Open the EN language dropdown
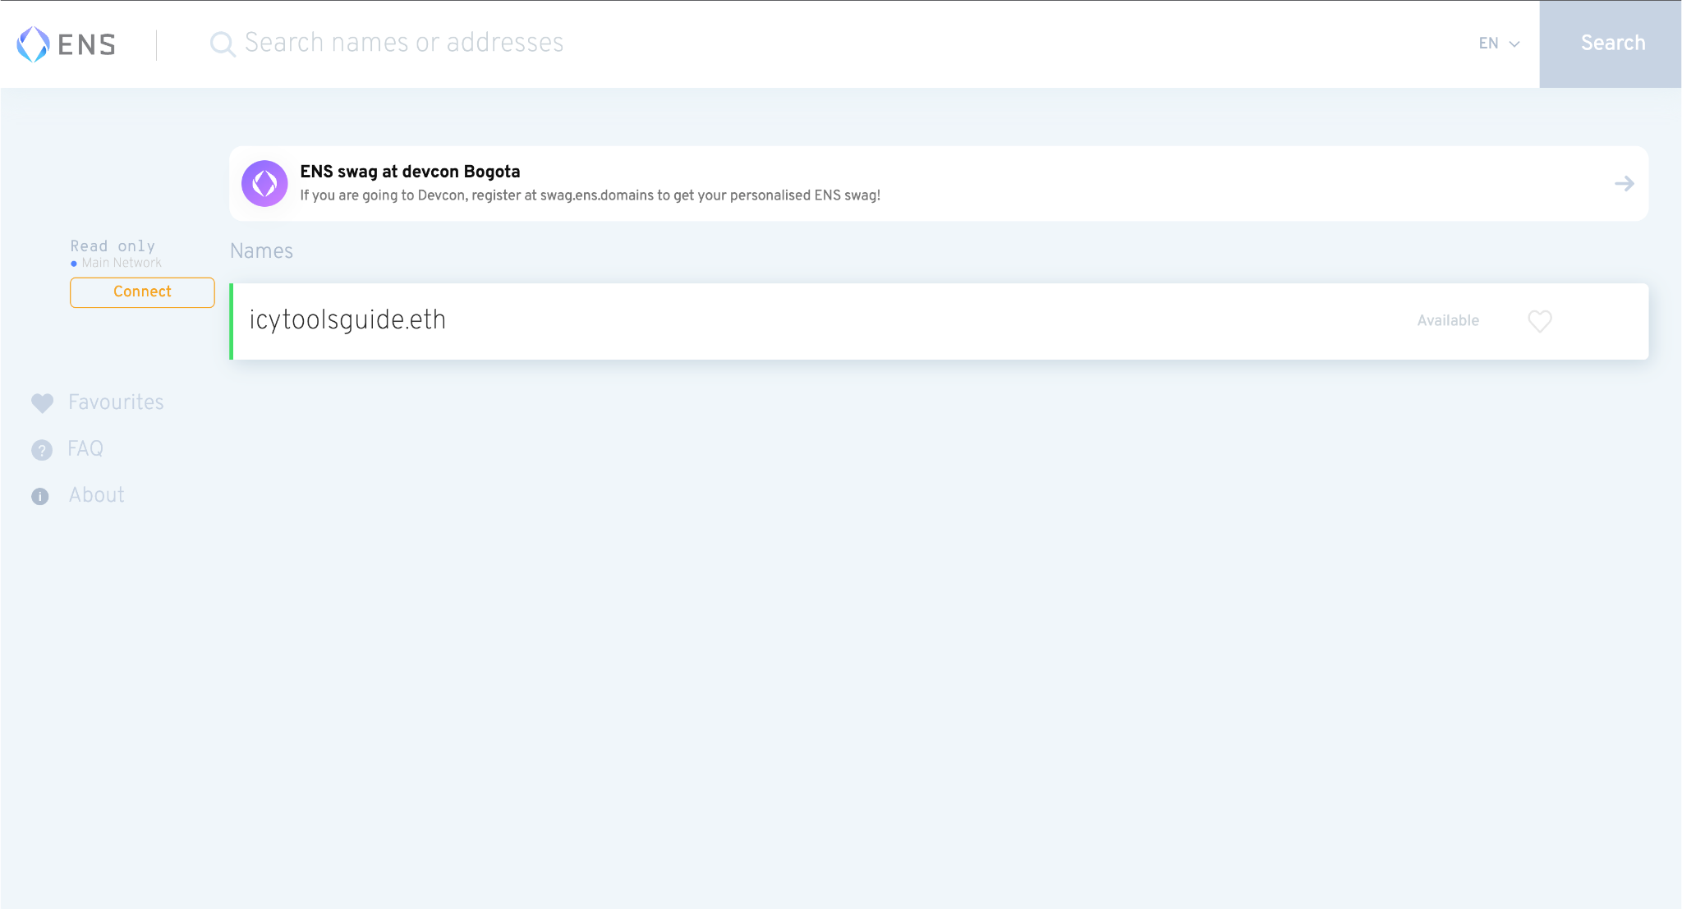The height and width of the screenshot is (909, 1682). coord(1499,44)
